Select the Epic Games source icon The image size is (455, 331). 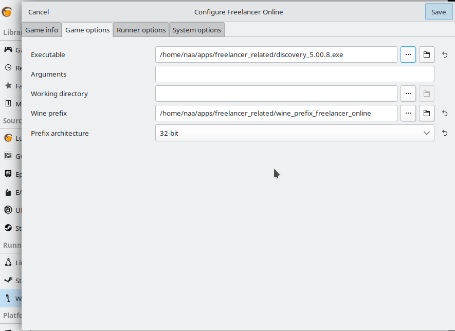pyautogui.click(x=8, y=174)
